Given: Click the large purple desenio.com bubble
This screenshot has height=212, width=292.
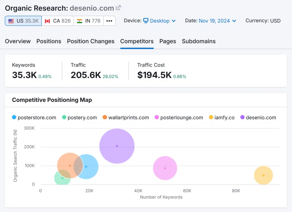Looking at the screenshot, I should (117, 146).
